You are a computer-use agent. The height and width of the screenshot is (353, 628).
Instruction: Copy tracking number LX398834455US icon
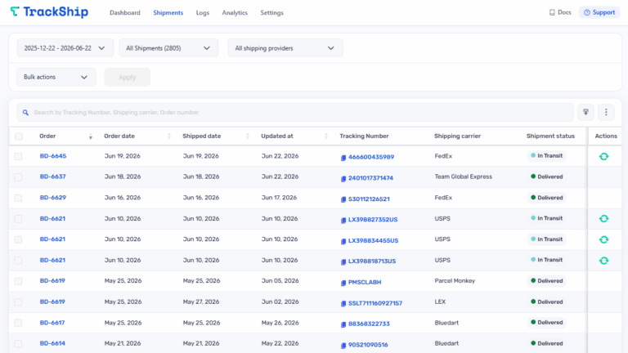point(343,241)
